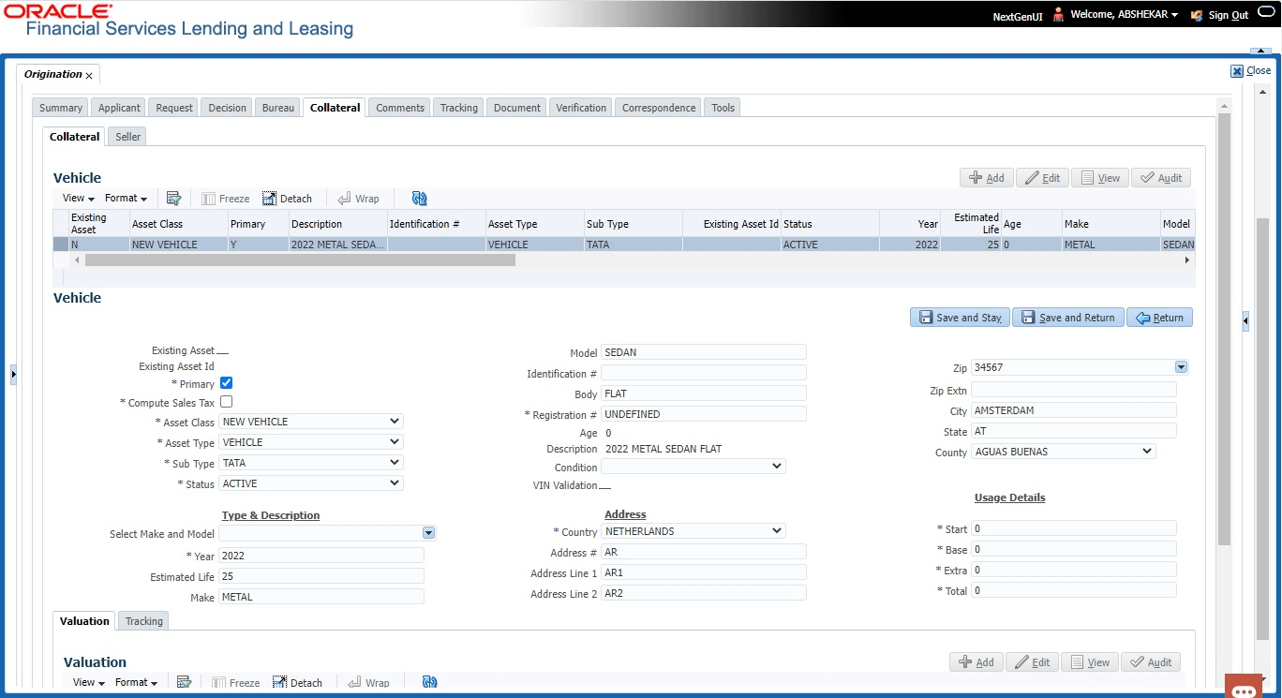Open the Asset Type dropdown
Viewport: 1282px width, 698px height.
[311, 442]
